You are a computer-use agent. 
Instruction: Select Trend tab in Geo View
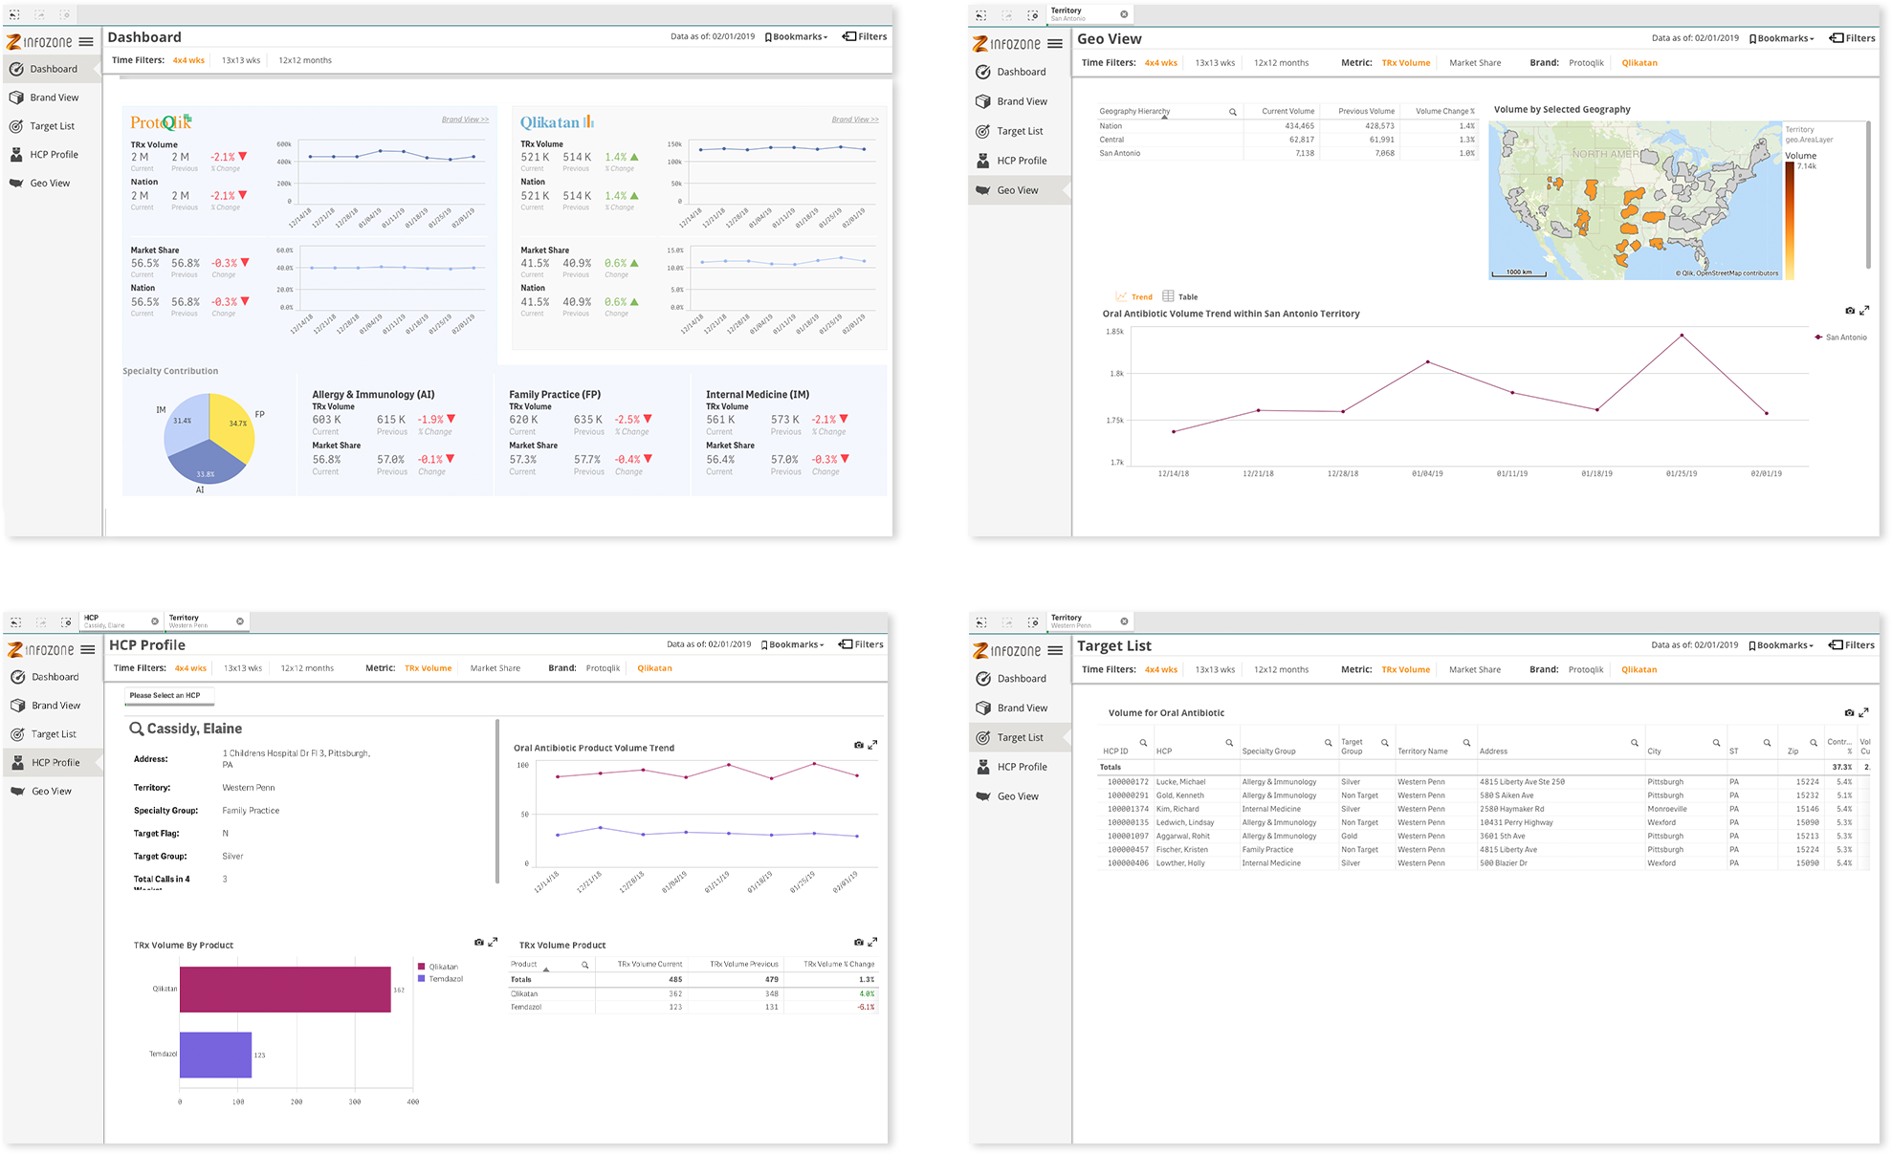(1133, 297)
